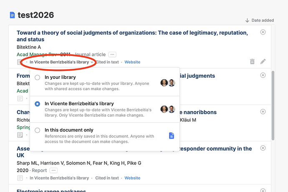Expand the more options ellipsis after Journal article

pos(112,55)
